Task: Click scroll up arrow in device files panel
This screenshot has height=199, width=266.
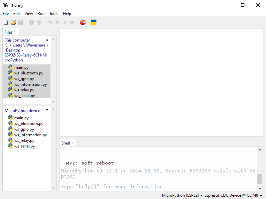Action: (x=54, y=110)
